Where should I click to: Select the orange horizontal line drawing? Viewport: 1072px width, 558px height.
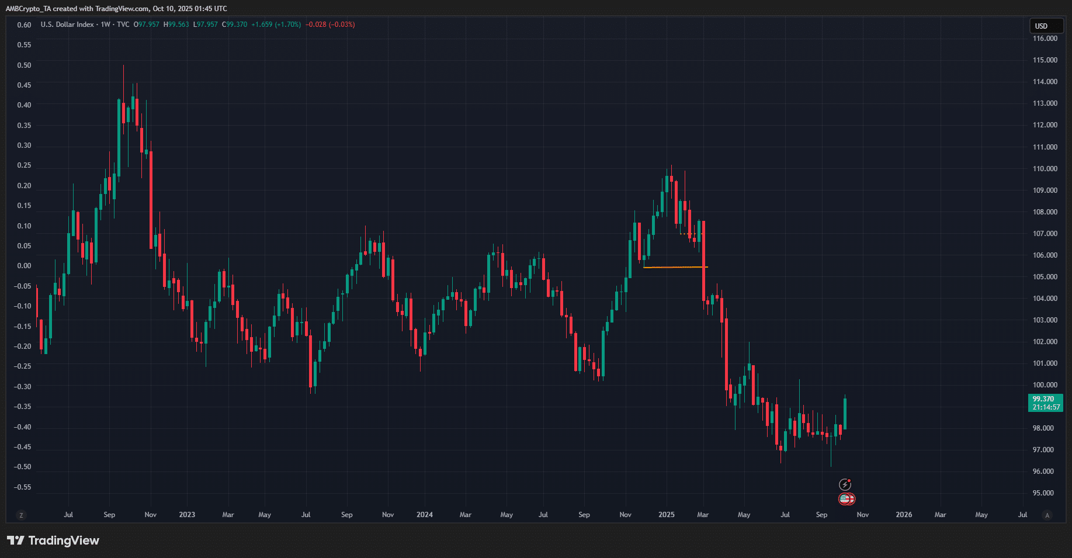675,267
